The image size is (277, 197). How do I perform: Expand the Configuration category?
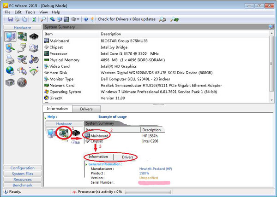click(23, 168)
